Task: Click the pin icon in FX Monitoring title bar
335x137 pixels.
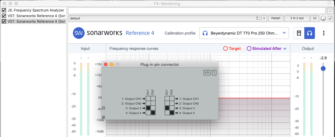Action: (x=329, y=4)
